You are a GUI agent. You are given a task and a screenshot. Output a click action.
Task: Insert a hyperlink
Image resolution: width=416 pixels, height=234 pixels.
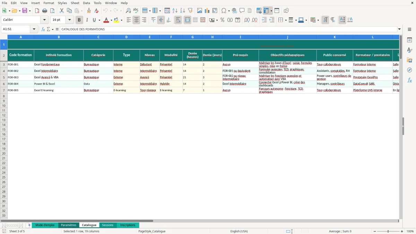click(234, 11)
